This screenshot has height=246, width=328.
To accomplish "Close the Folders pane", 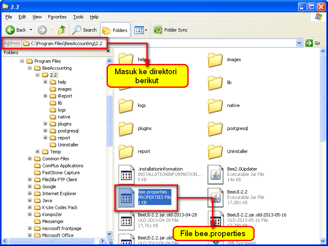I will (x=108, y=51).
